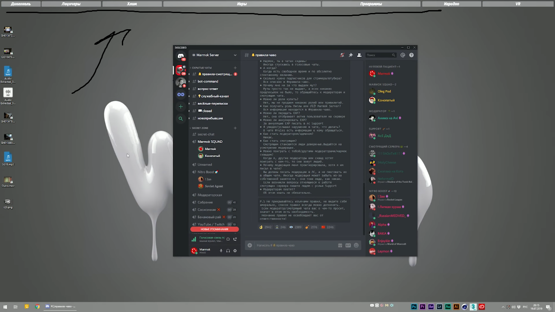Select the Marmok server icon in sidebar
The image size is (555, 312).
click(x=180, y=70)
